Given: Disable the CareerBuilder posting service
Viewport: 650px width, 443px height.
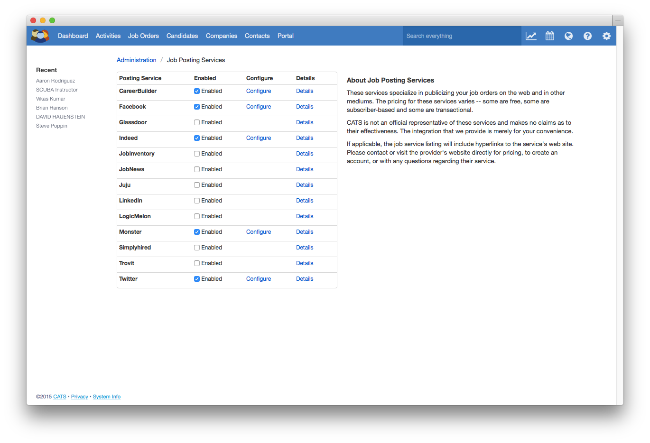Looking at the screenshot, I should 196,91.
